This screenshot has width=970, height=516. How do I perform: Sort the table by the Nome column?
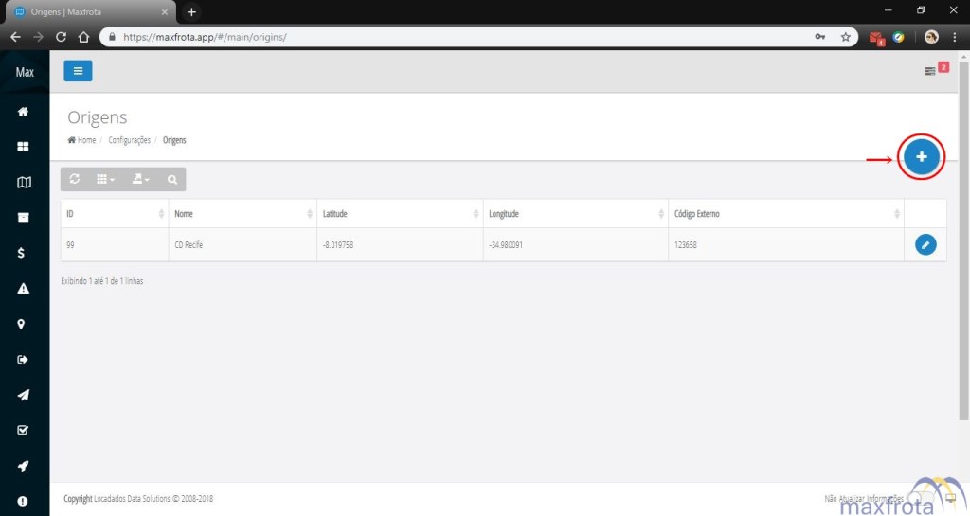coord(242,214)
